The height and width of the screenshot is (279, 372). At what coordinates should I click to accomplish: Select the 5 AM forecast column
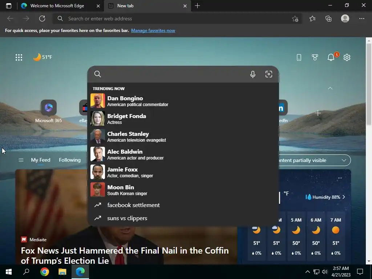pyautogui.click(x=296, y=236)
